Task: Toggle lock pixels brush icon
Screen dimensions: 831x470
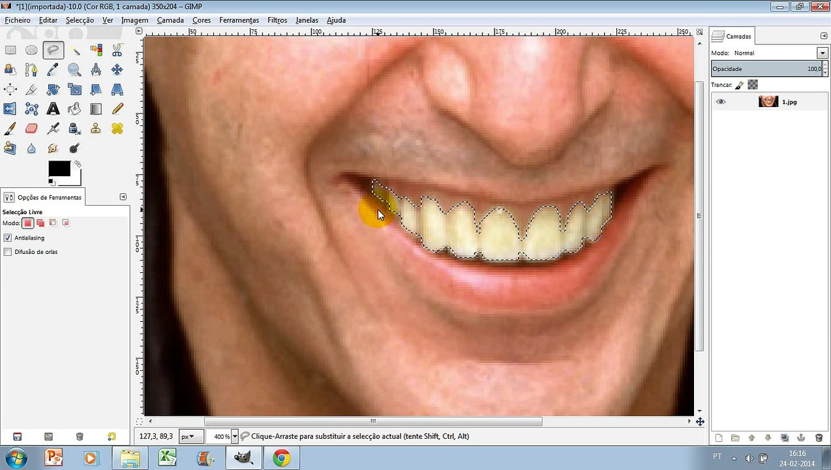Action: (739, 85)
